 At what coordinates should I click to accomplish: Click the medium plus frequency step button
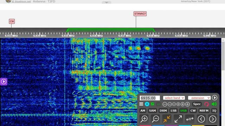point(182,104)
